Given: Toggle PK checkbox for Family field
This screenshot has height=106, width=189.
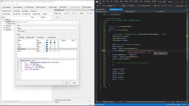Looking at the screenshot, I should pos(51,47).
